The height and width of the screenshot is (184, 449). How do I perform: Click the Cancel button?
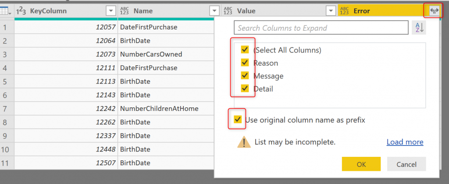(406, 164)
